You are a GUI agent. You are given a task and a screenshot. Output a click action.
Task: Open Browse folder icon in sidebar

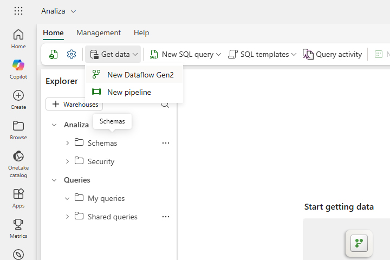18,126
